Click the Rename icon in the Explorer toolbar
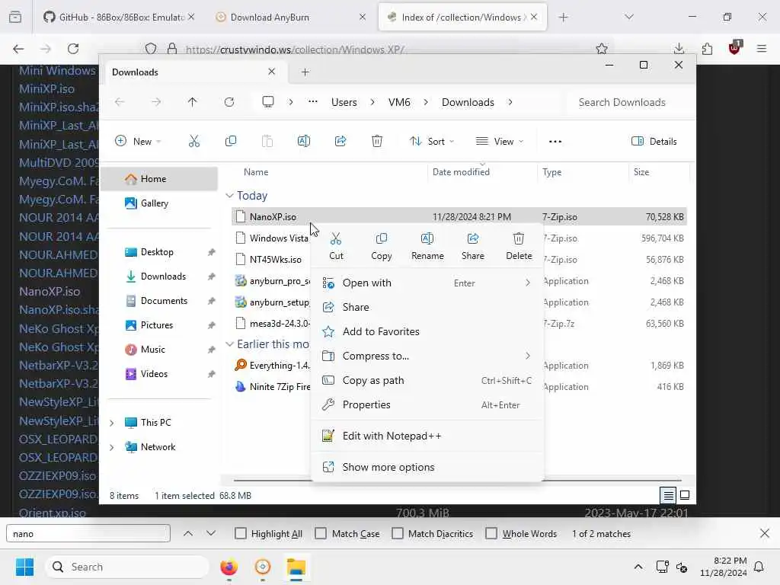780x585 pixels. pos(303,141)
